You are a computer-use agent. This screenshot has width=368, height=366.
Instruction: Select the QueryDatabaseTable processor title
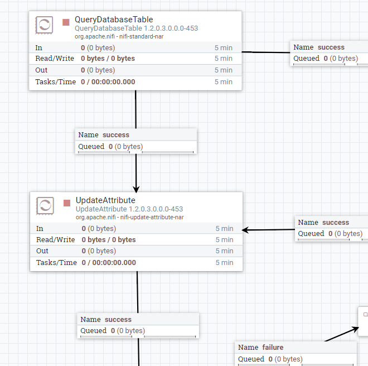pyautogui.click(x=114, y=20)
